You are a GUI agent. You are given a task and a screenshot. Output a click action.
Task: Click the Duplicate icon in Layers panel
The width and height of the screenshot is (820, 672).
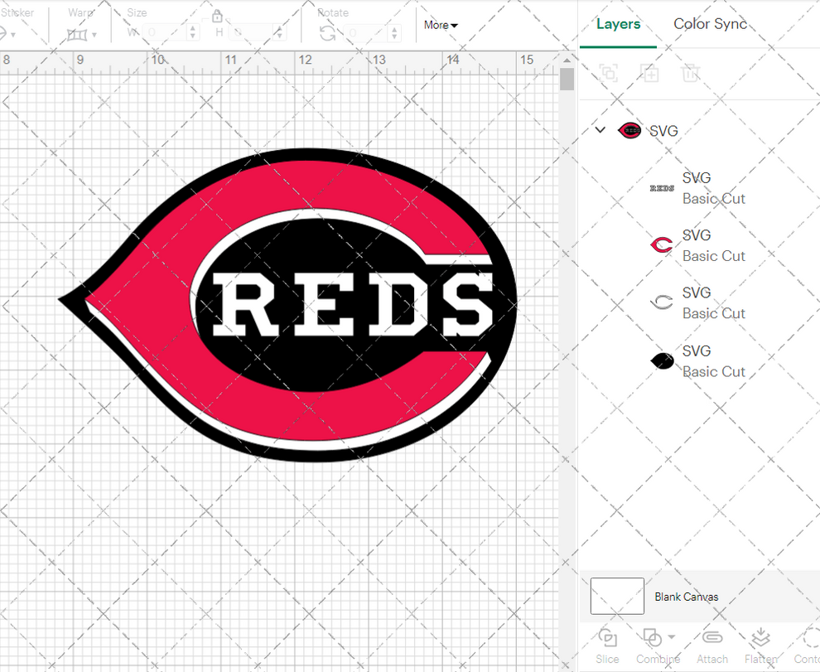649,73
